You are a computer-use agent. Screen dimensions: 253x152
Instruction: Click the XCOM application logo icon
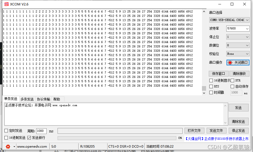point(7,4)
